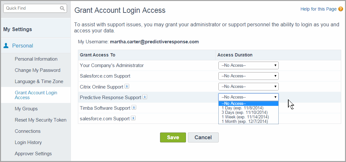Viewport: 346px width, 162px height.
Task: Click the info icon next to Predictive Response Support
Action: click(145, 97)
